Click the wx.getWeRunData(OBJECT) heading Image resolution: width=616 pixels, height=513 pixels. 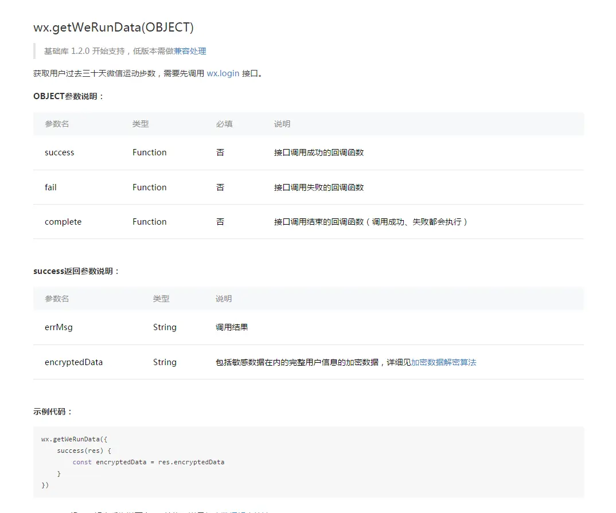(114, 27)
